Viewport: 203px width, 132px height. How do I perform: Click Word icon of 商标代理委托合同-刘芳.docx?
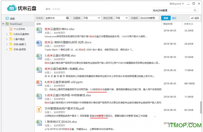coord(39,43)
